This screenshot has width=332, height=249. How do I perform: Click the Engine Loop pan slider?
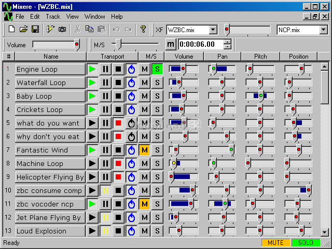(222, 69)
